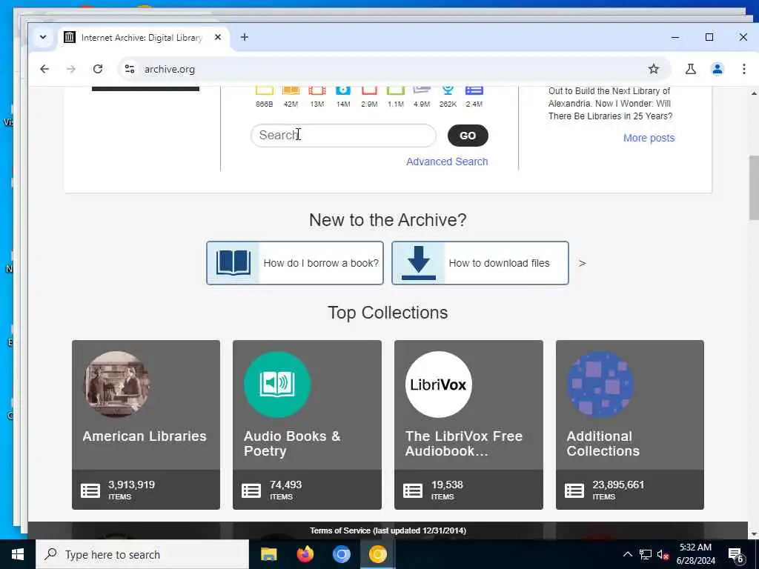
Task: View site information icon in address bar
Action: point(129,69)
